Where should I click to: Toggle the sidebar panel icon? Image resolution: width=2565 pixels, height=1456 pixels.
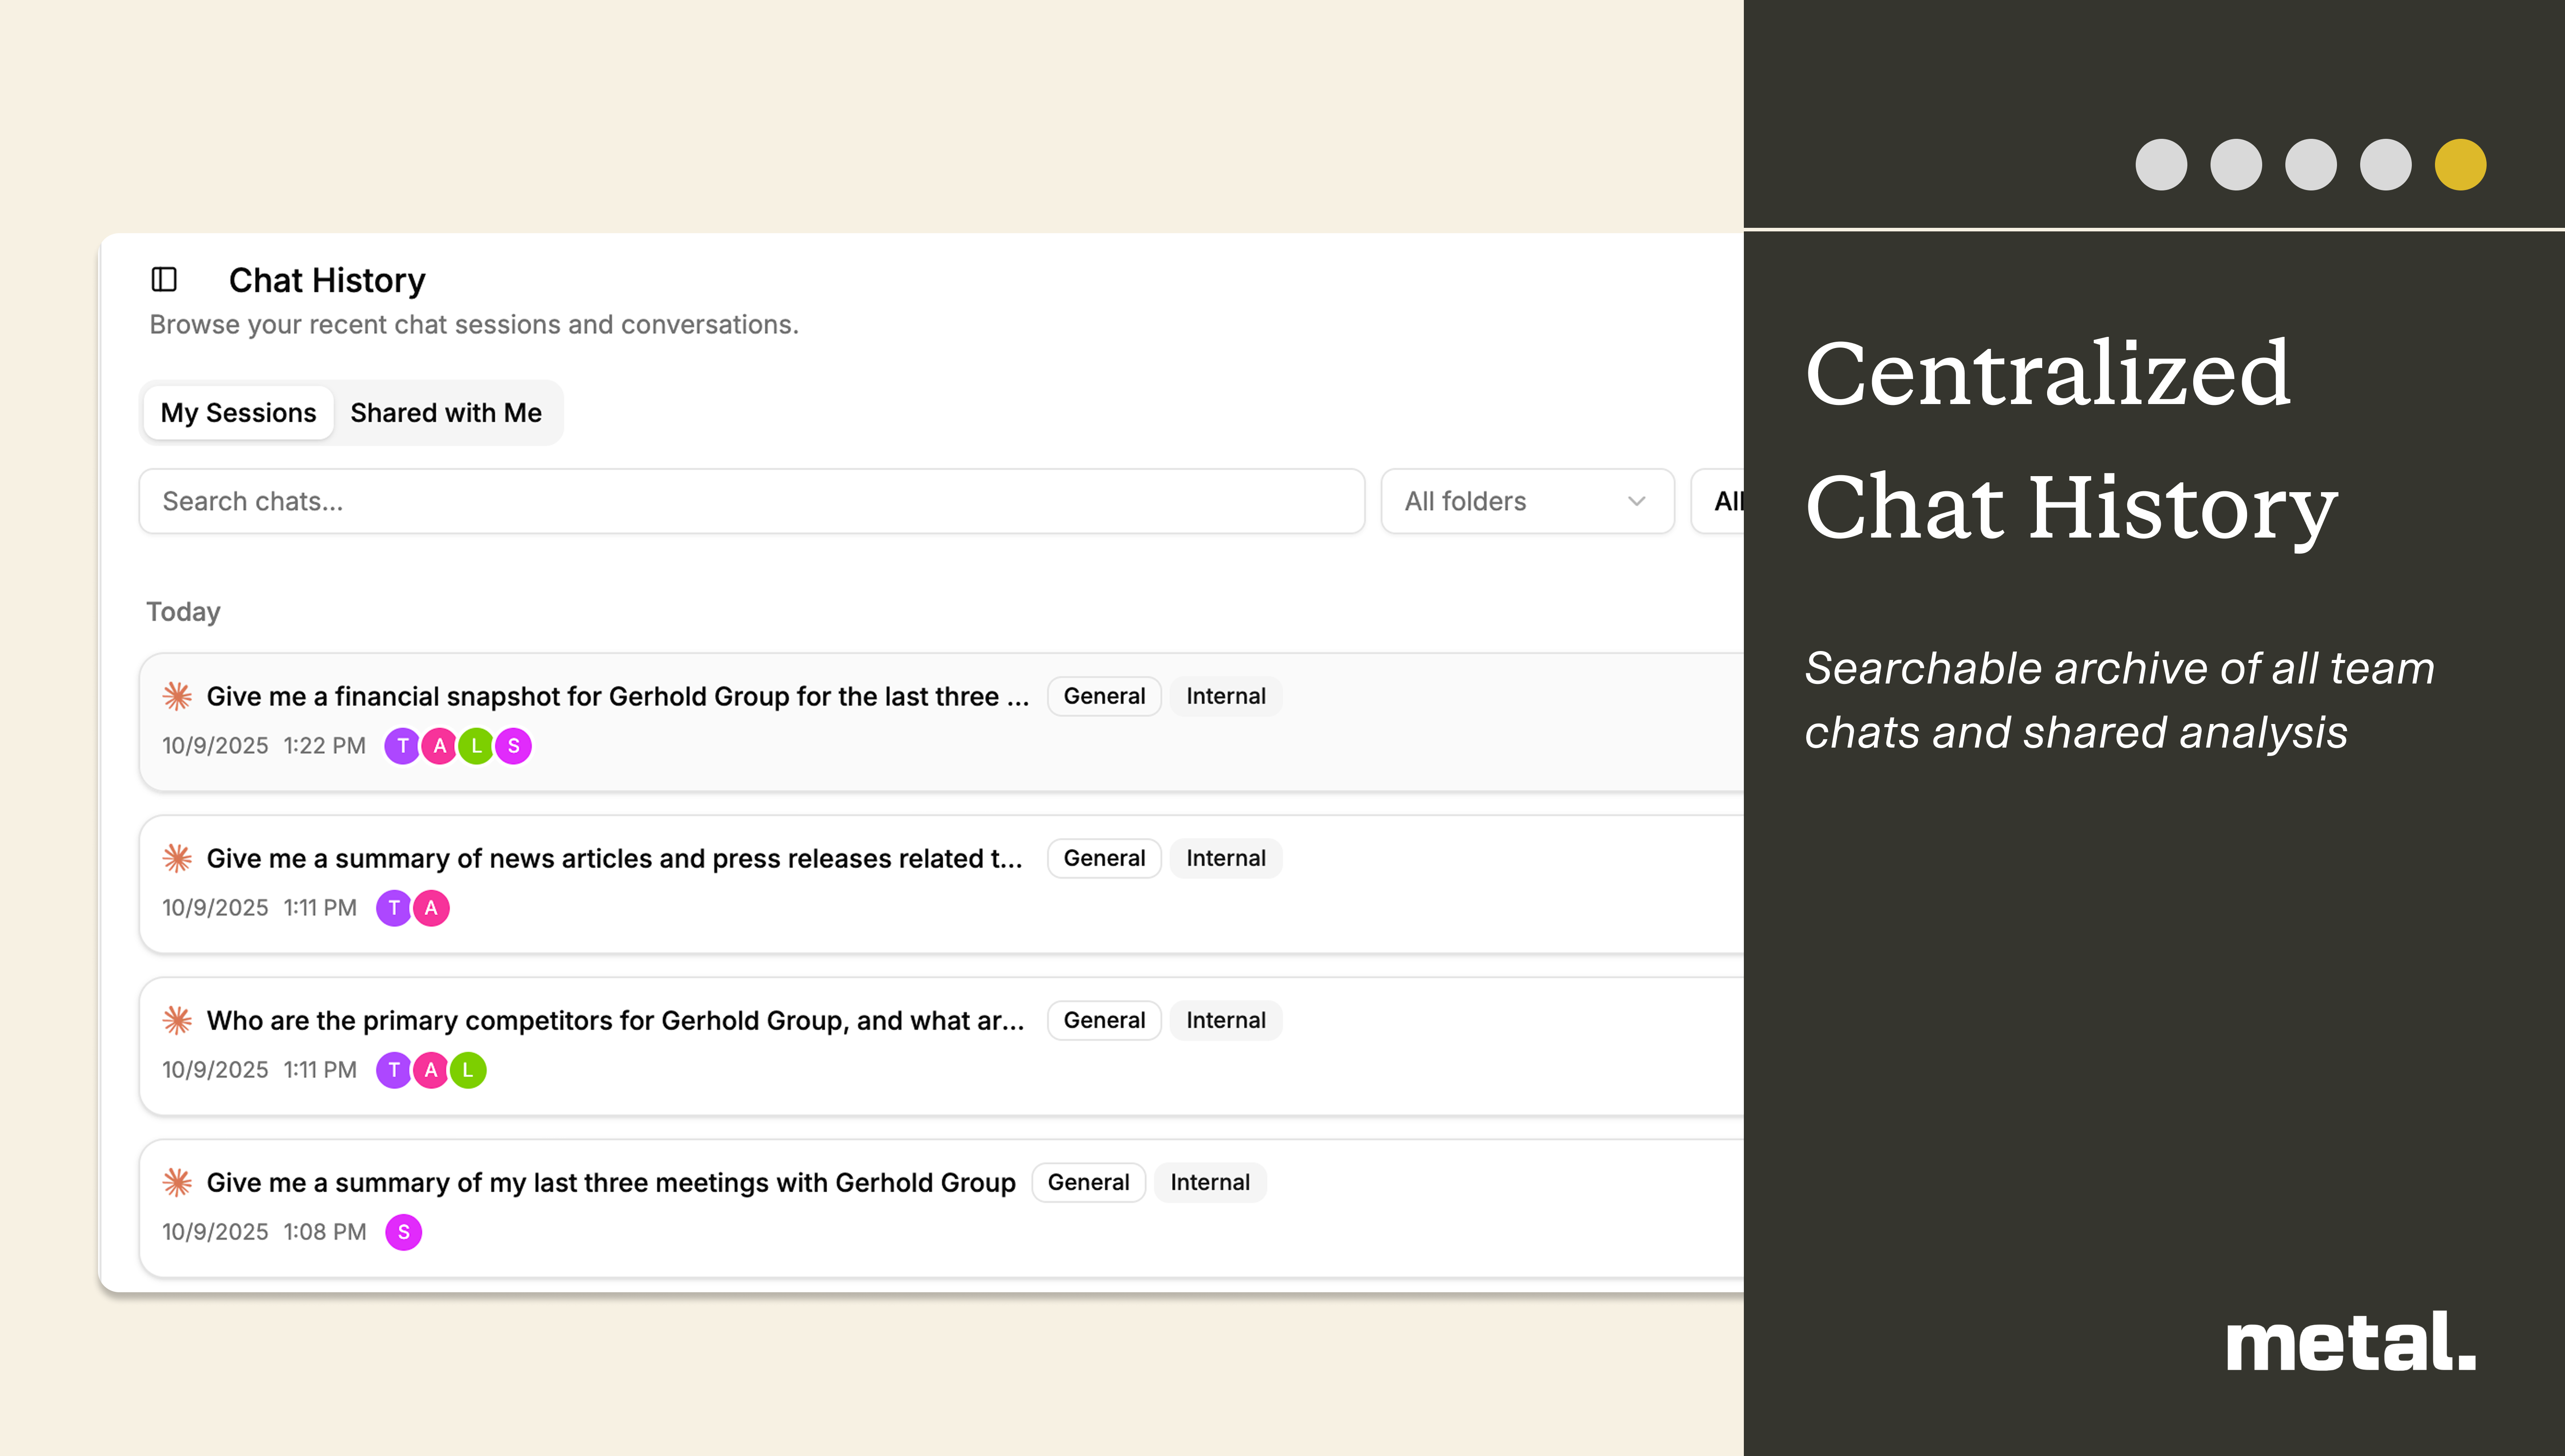[x=164, y=279]
